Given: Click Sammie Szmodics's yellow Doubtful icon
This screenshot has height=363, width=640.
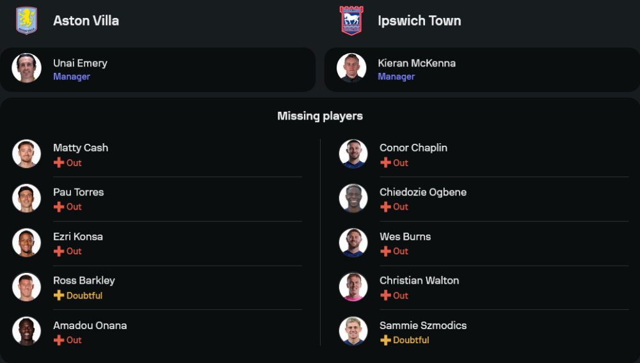Looking at the screenshot, I should (385, 340).
